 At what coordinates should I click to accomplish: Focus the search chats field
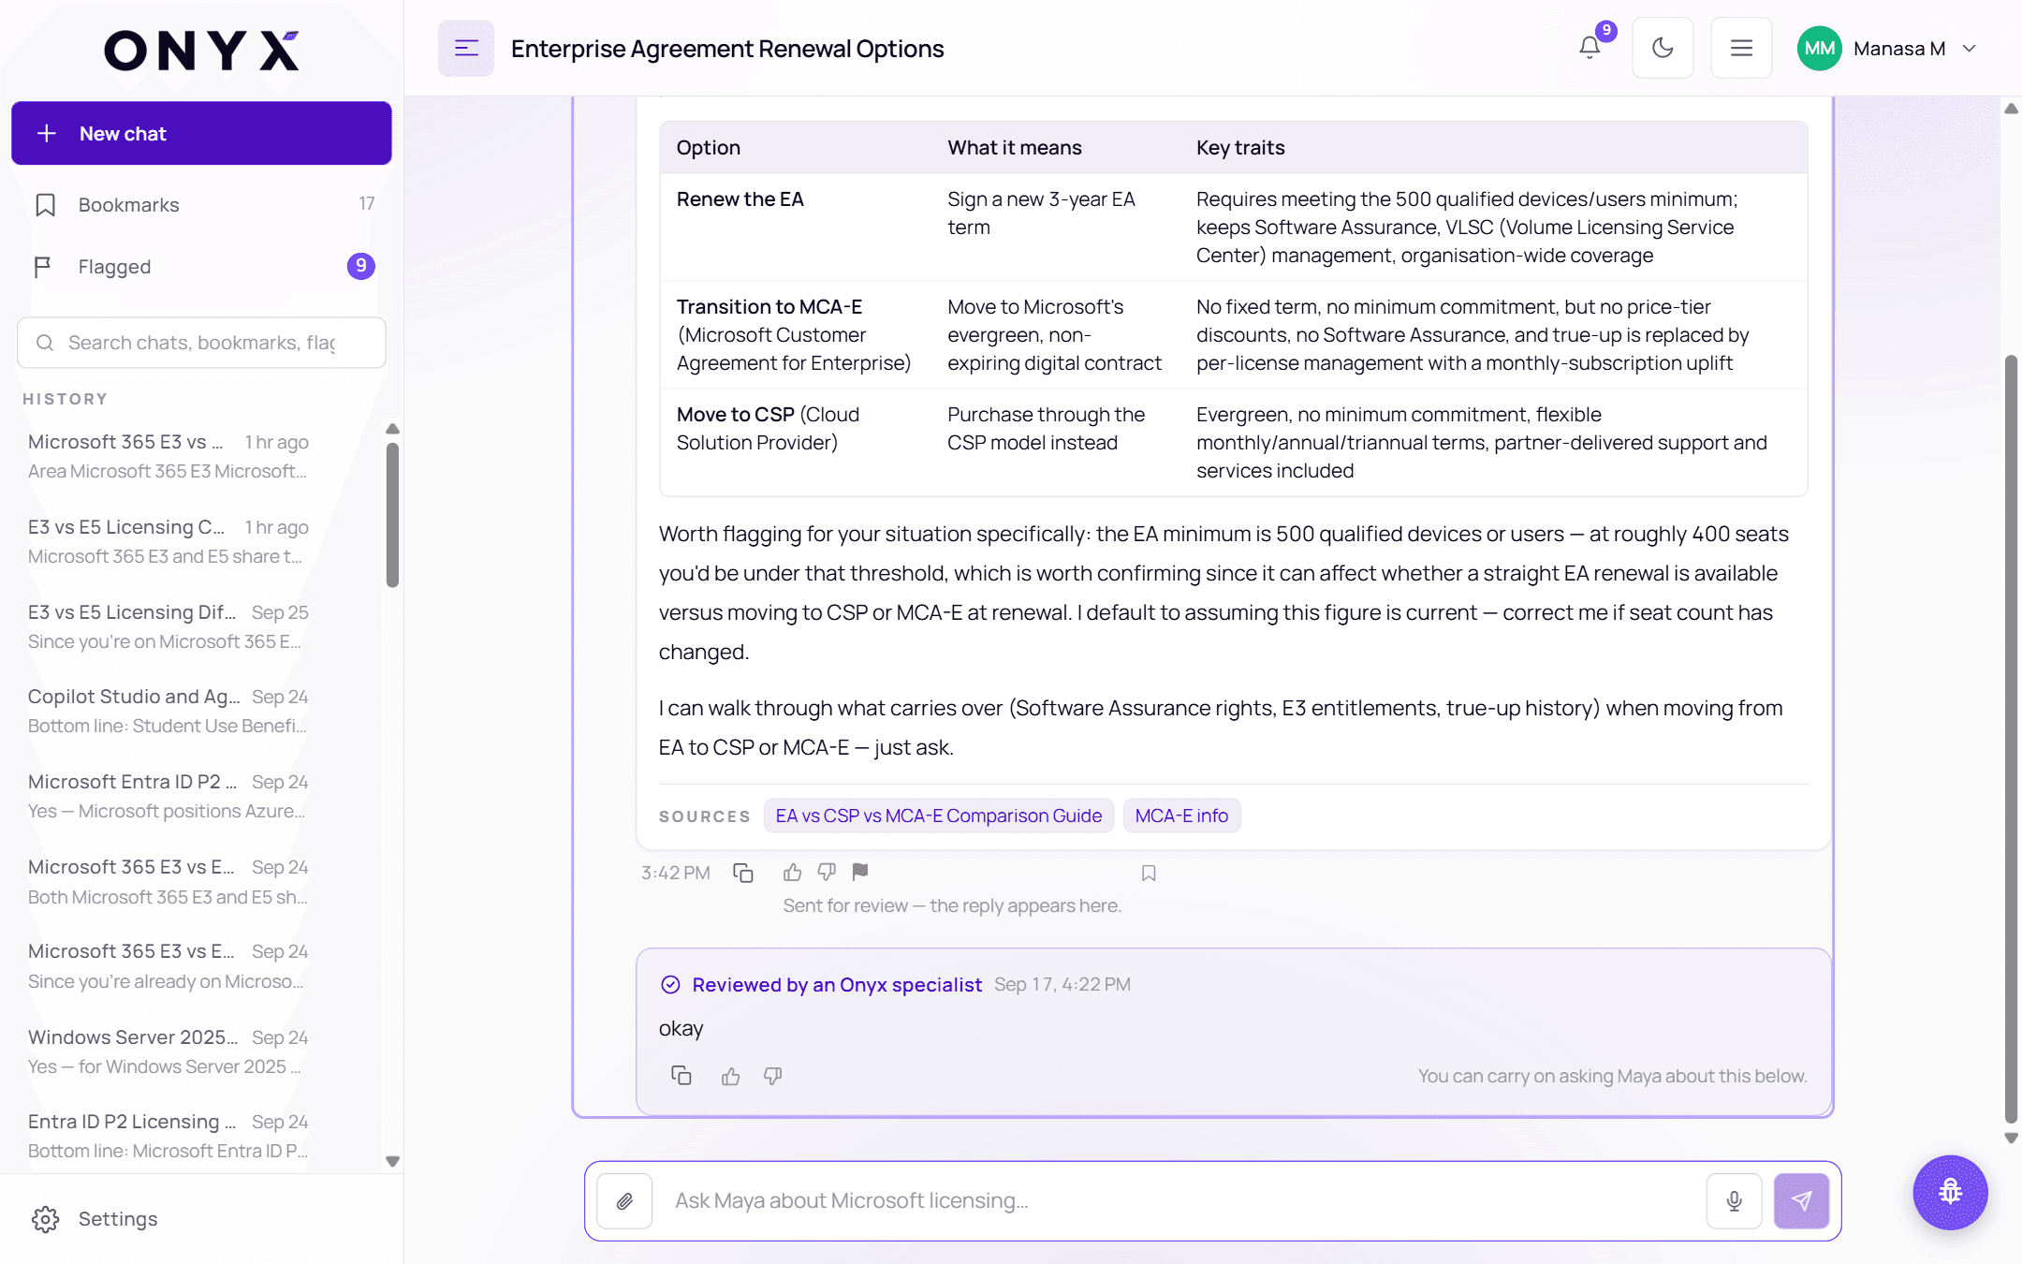tap(201, 343)
